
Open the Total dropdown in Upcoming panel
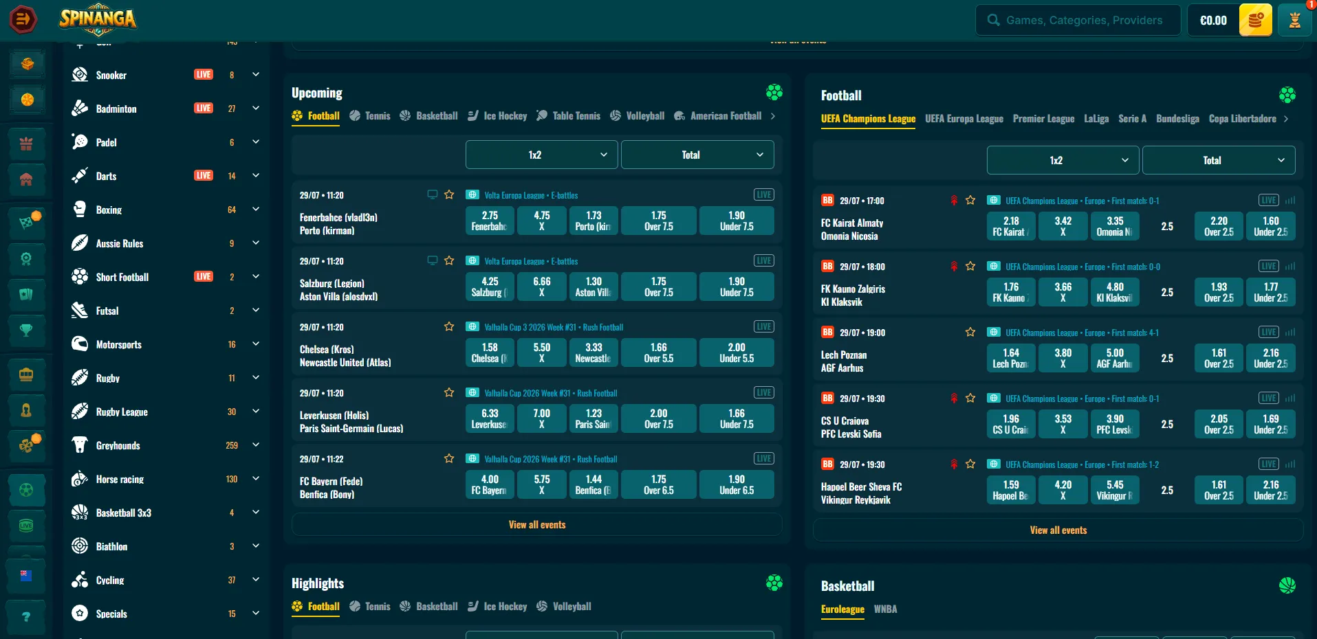click(x=697, y=155)
